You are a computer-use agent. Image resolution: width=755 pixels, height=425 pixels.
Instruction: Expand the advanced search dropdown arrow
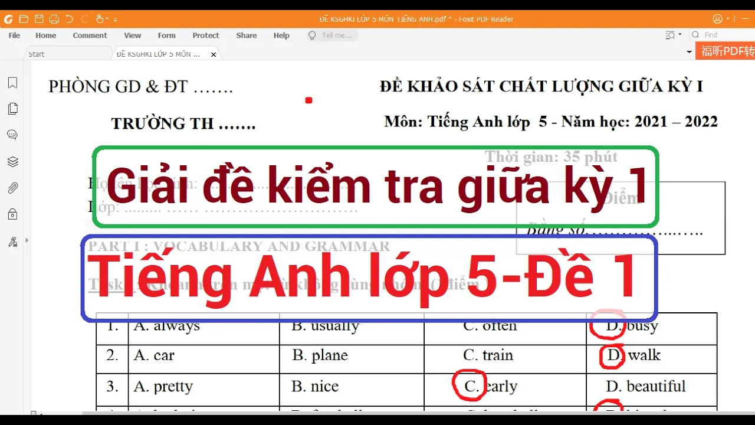click(680, 34)
